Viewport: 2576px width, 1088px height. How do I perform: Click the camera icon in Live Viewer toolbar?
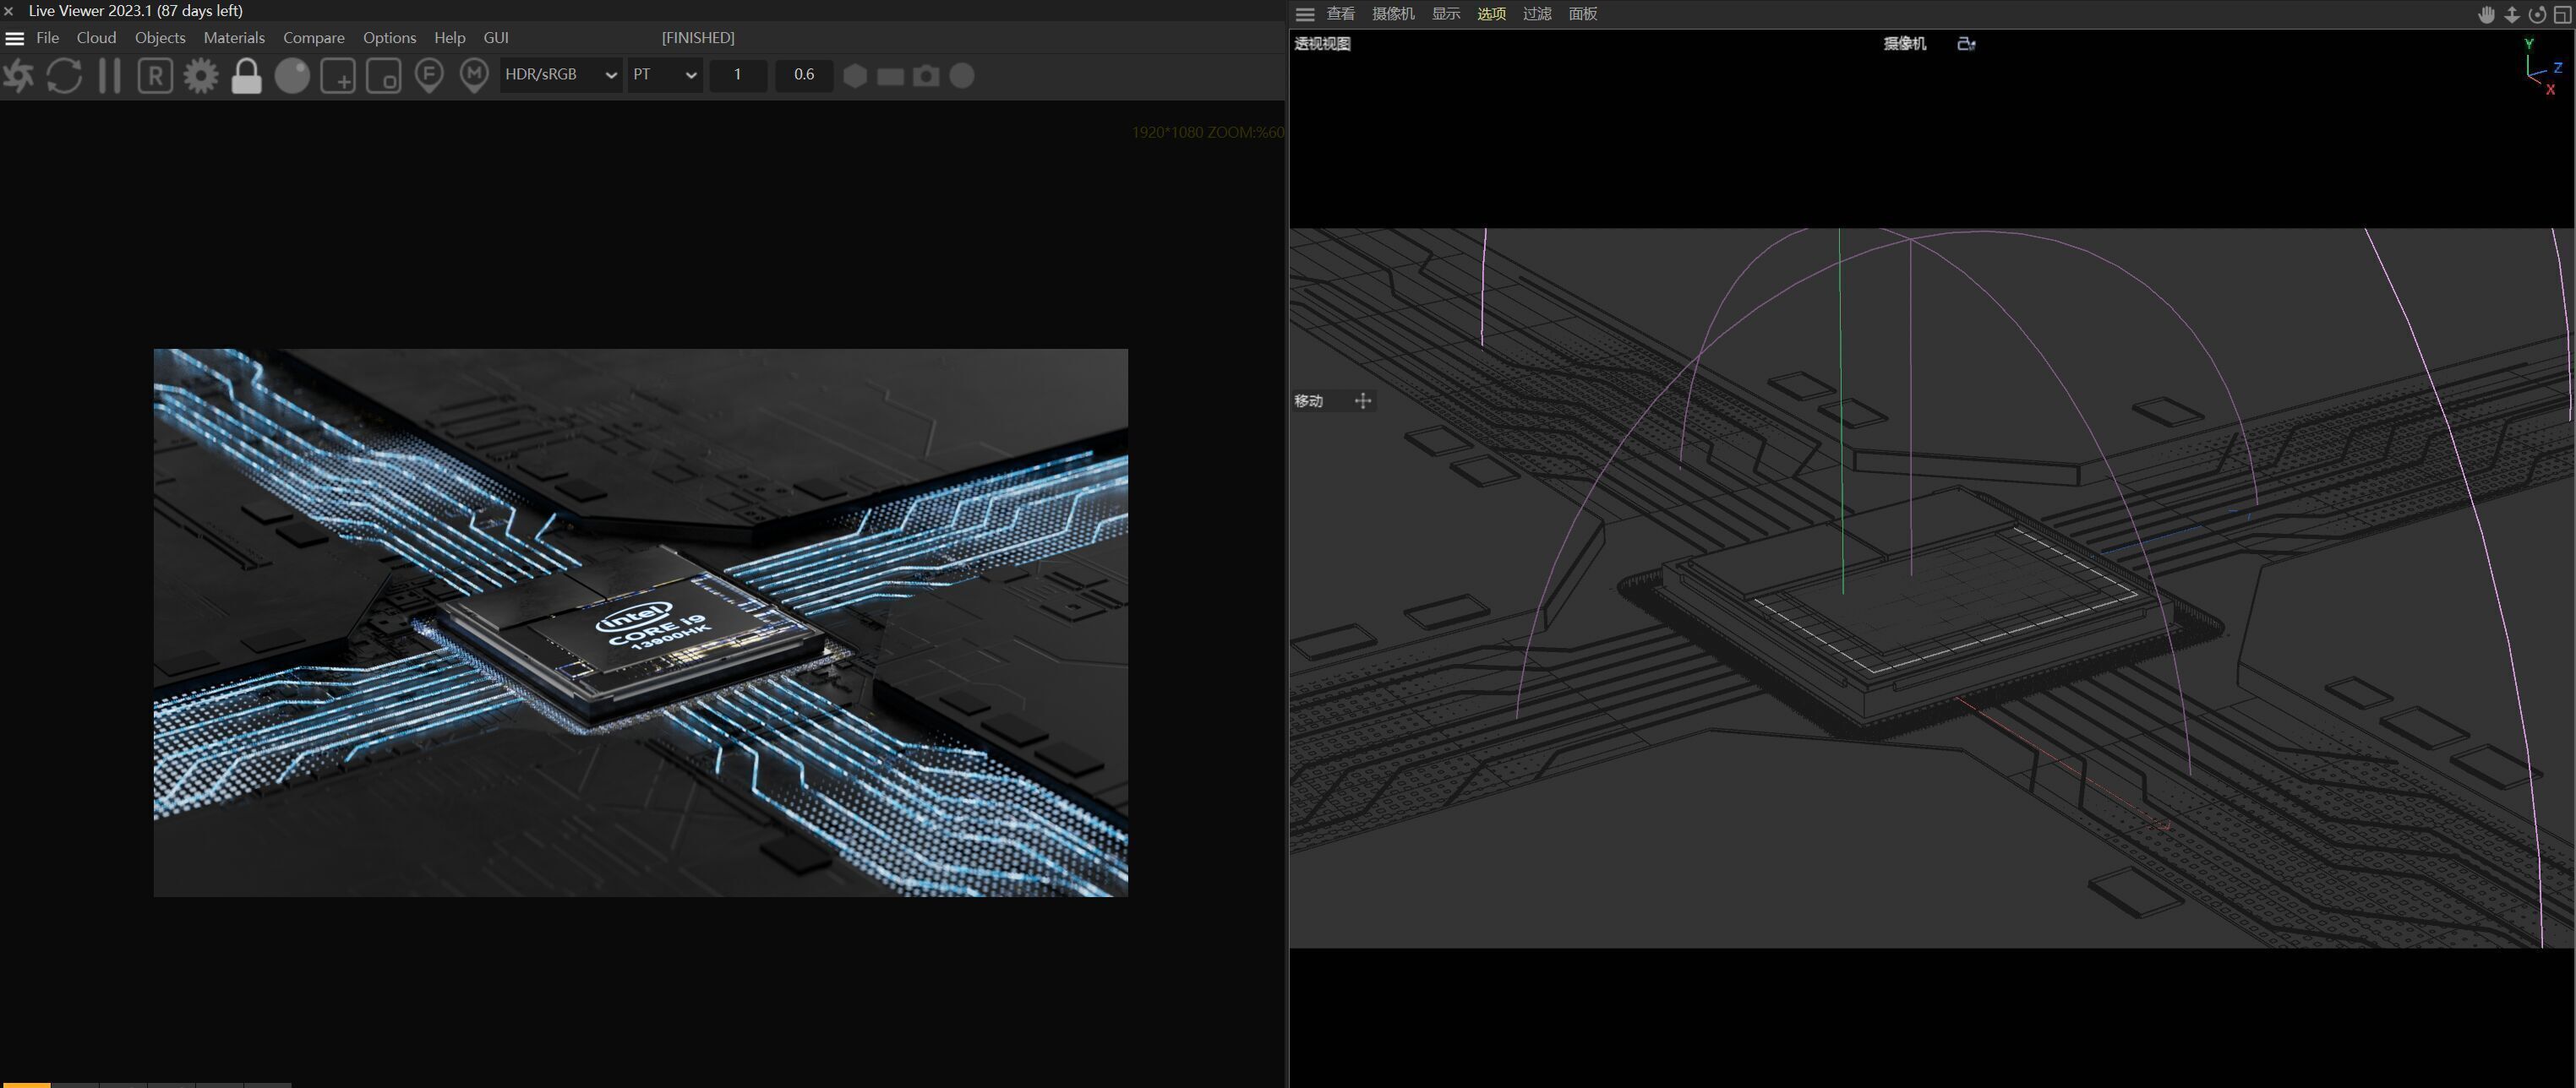926,76
